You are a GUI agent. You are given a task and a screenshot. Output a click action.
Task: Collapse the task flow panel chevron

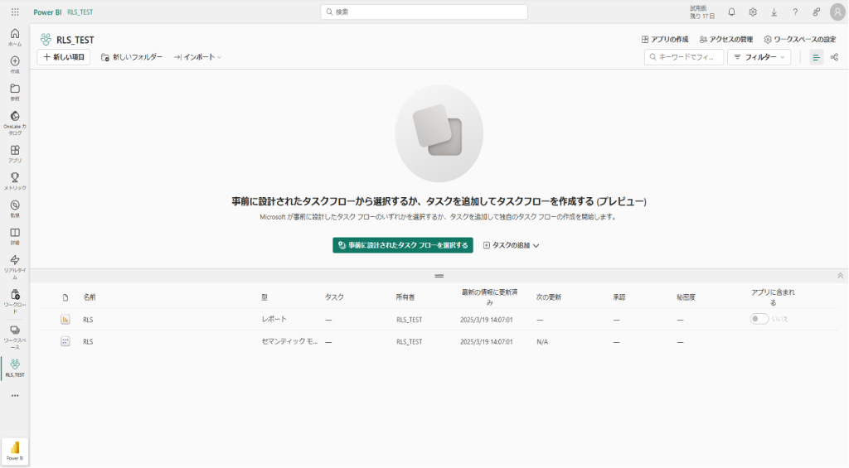point(840,275)
